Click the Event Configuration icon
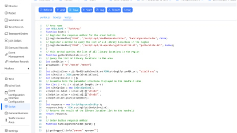Screen dimensions: 237x133 pyautogui.click(x=6, y=92)
